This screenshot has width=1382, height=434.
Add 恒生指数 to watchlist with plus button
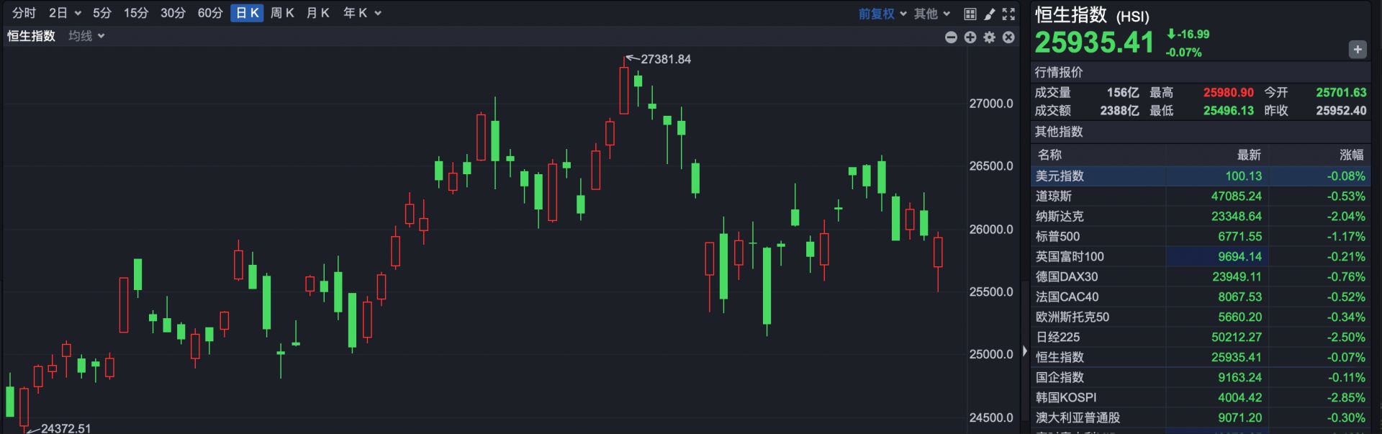(1357, 50)
